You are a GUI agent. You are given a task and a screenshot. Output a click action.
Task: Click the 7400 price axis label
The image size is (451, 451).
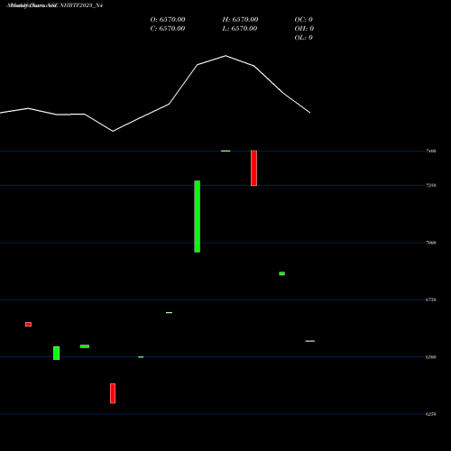(x=431, y=151)
